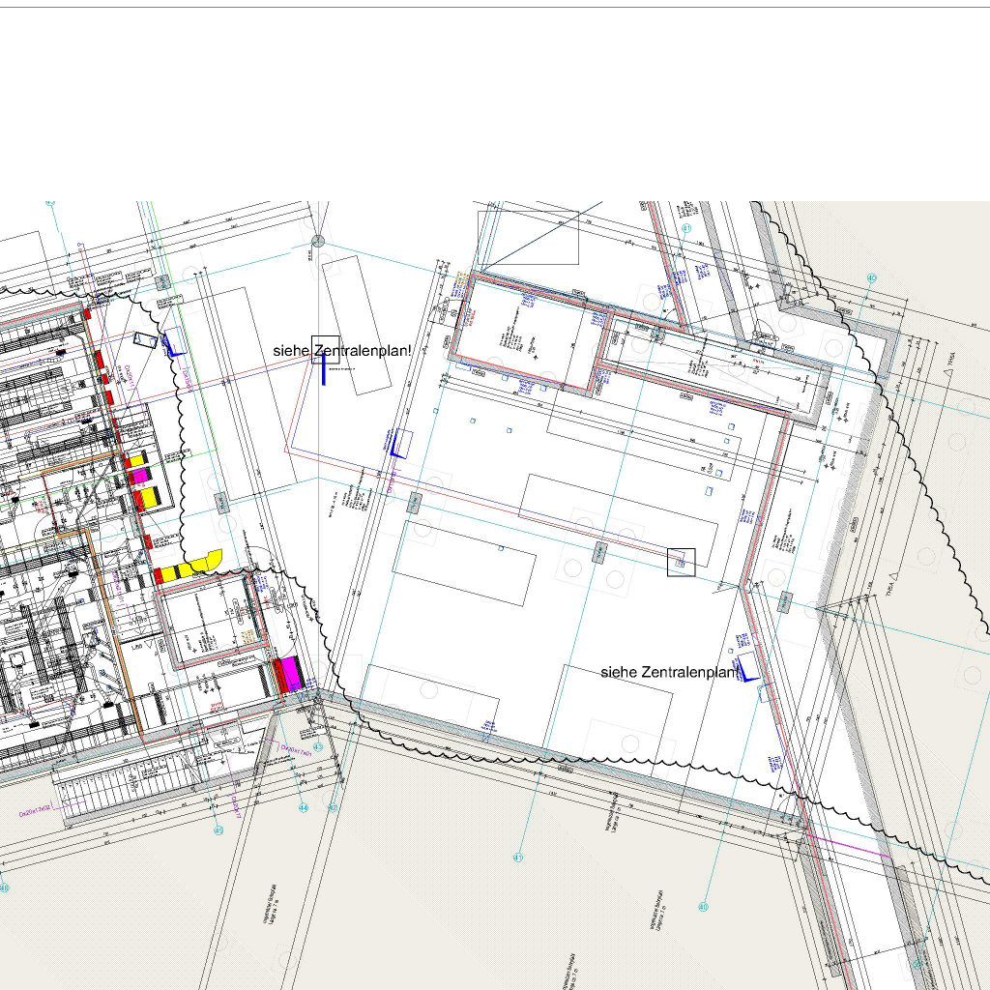Select the topmost red block in column
The image size is (990, 990).
tap(88, 313)
